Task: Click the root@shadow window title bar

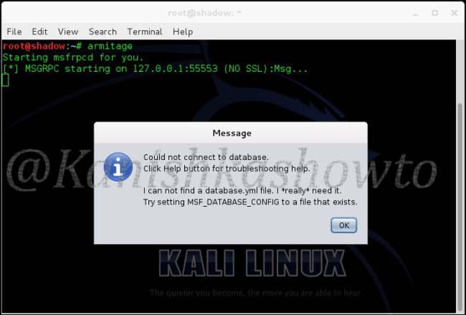Action: [x=204, y=13]
